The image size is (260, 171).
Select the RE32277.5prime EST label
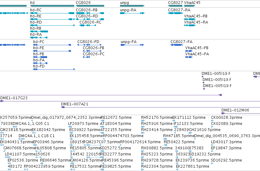(x=115, y=154)
